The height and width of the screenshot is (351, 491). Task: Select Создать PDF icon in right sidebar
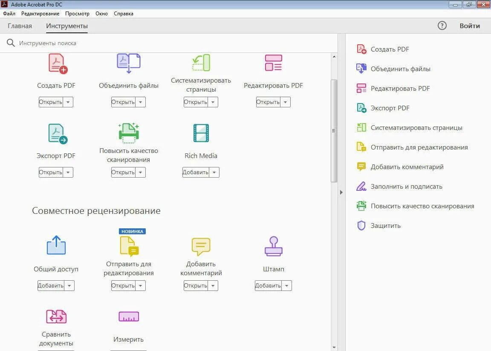(361, 49)
